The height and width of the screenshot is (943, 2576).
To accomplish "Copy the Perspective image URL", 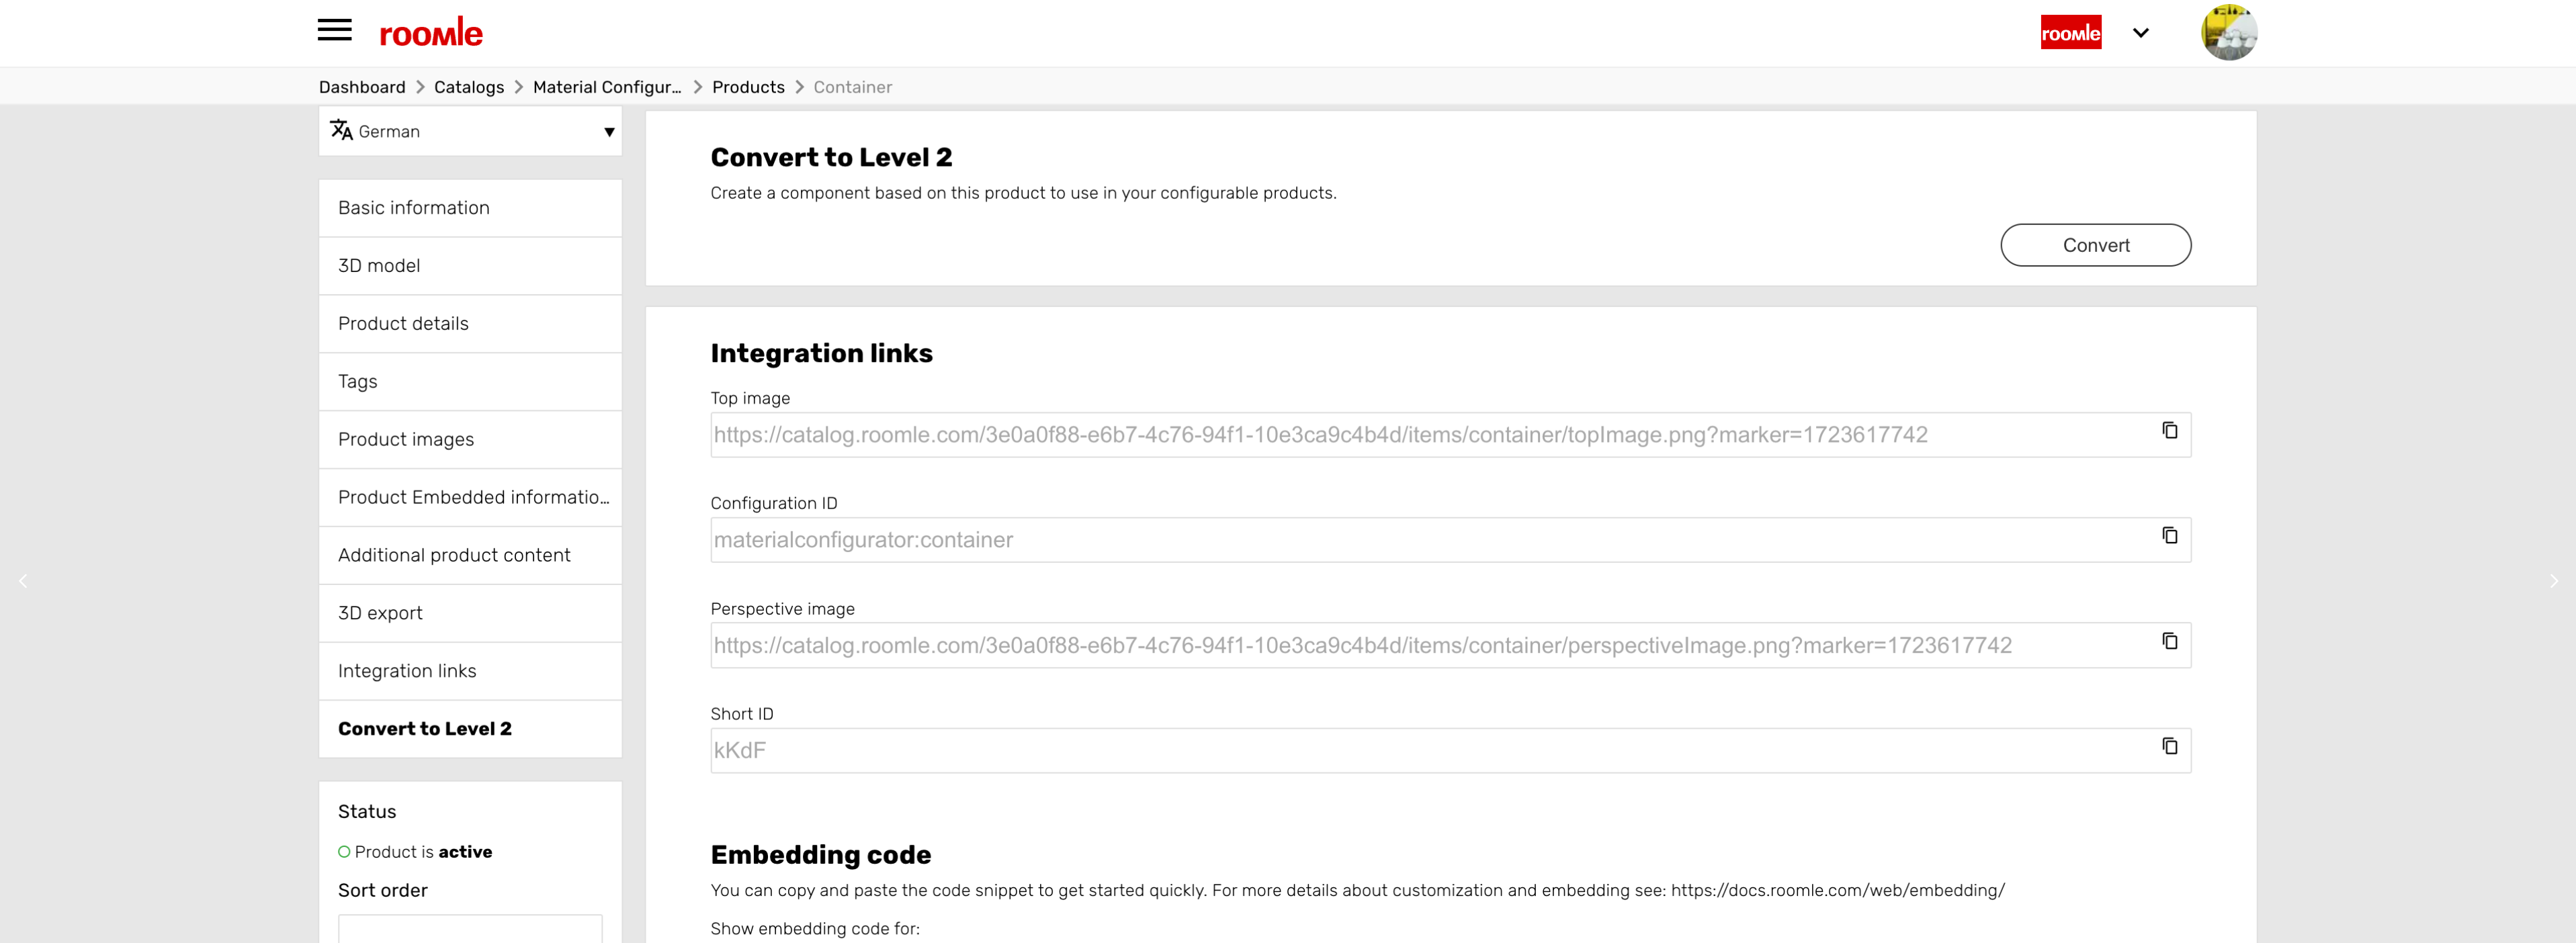I will 2169,641.
